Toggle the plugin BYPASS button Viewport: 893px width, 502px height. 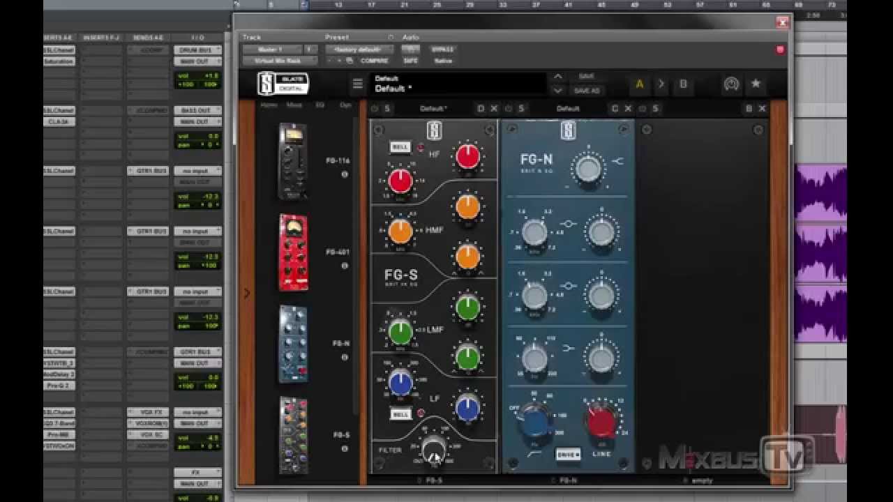(443, 50)
